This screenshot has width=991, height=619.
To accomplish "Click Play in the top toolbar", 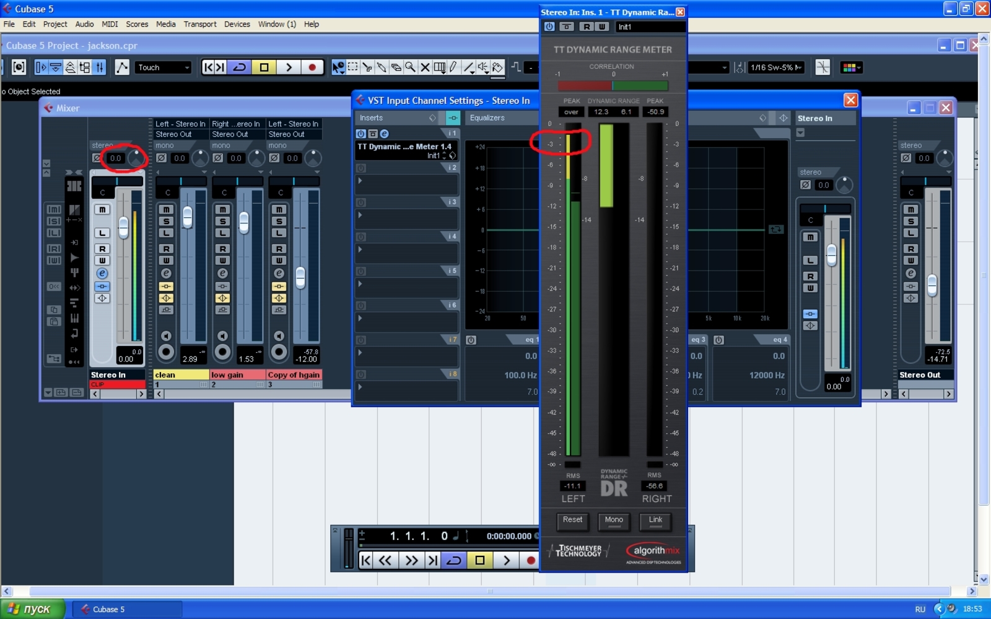I will [x=288, y=67].
